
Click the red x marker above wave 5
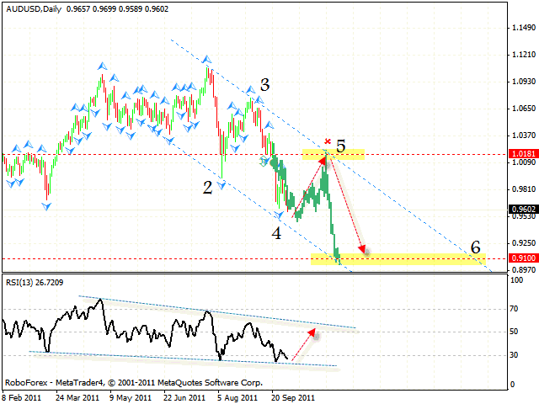click(327, 141)
